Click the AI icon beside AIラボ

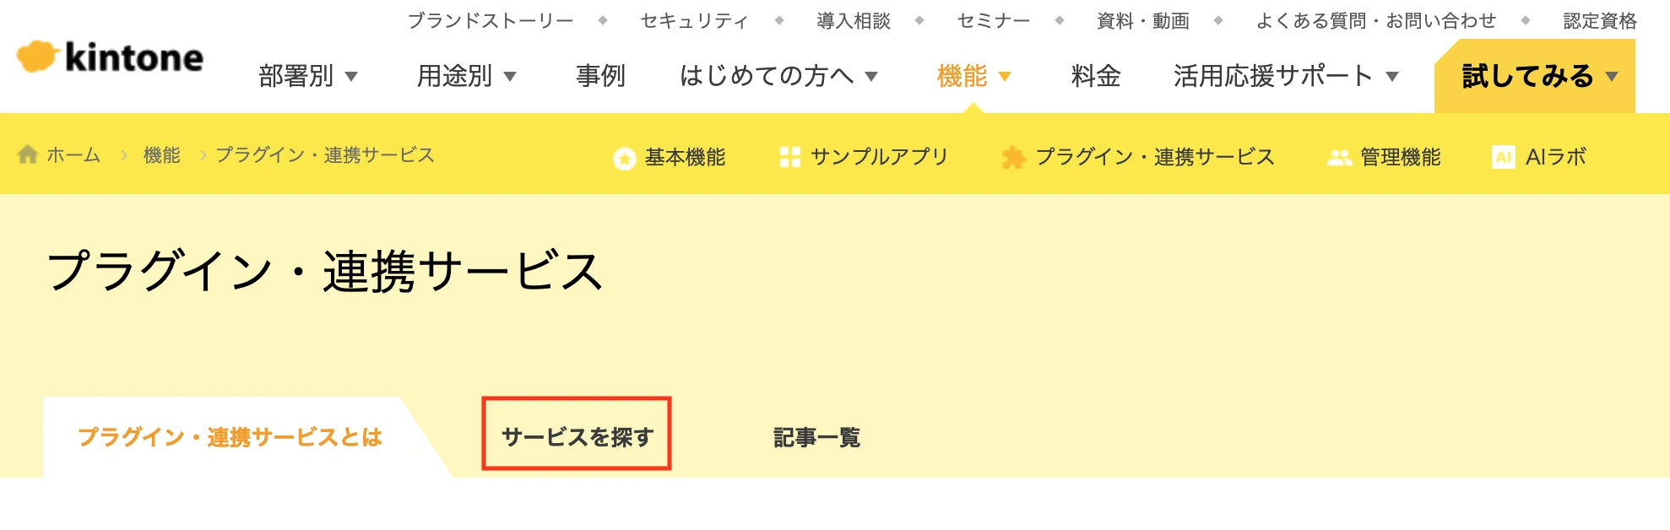click(x=1504, y=157)
